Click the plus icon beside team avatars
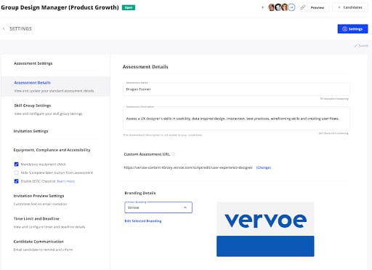 (262, 7)
